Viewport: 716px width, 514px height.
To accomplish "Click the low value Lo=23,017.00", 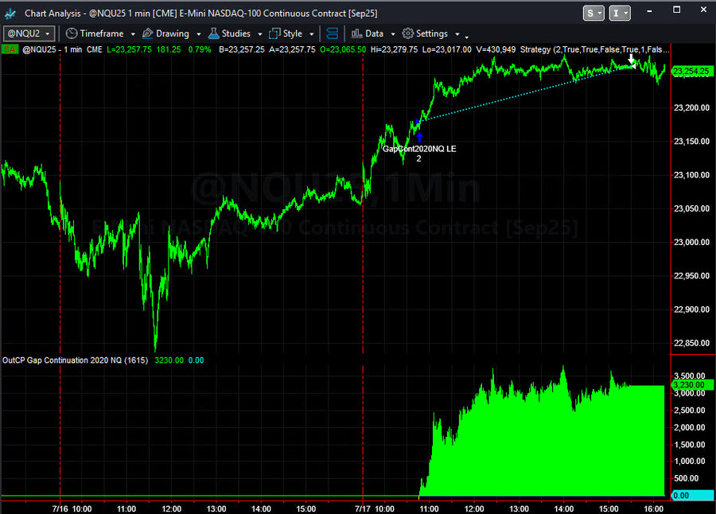I will [446, 49].
